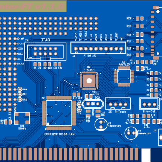Click test point TP0
This screenshot has height=162, width=162.
click(20, 89)
